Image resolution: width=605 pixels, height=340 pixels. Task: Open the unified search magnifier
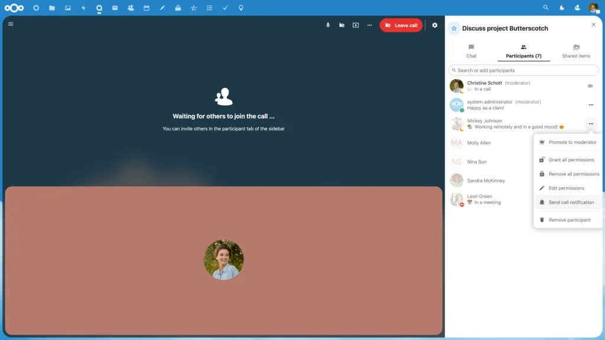click(545, 8)
